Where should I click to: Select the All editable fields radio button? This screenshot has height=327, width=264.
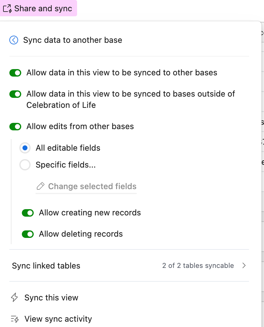coord(25,148)
